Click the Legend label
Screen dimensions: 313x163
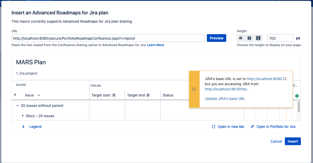point(35,127)
